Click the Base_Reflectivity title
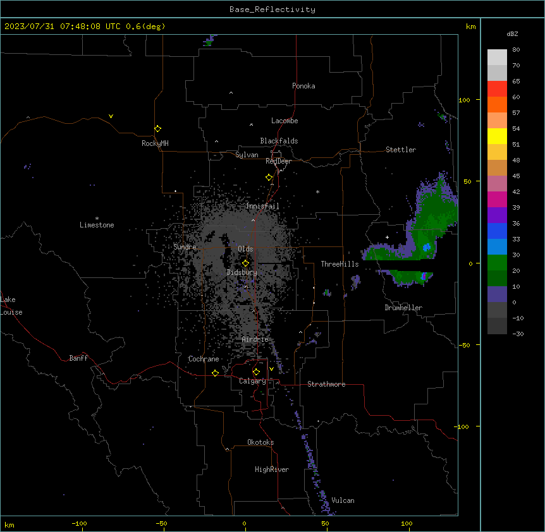 pos(272,9)
